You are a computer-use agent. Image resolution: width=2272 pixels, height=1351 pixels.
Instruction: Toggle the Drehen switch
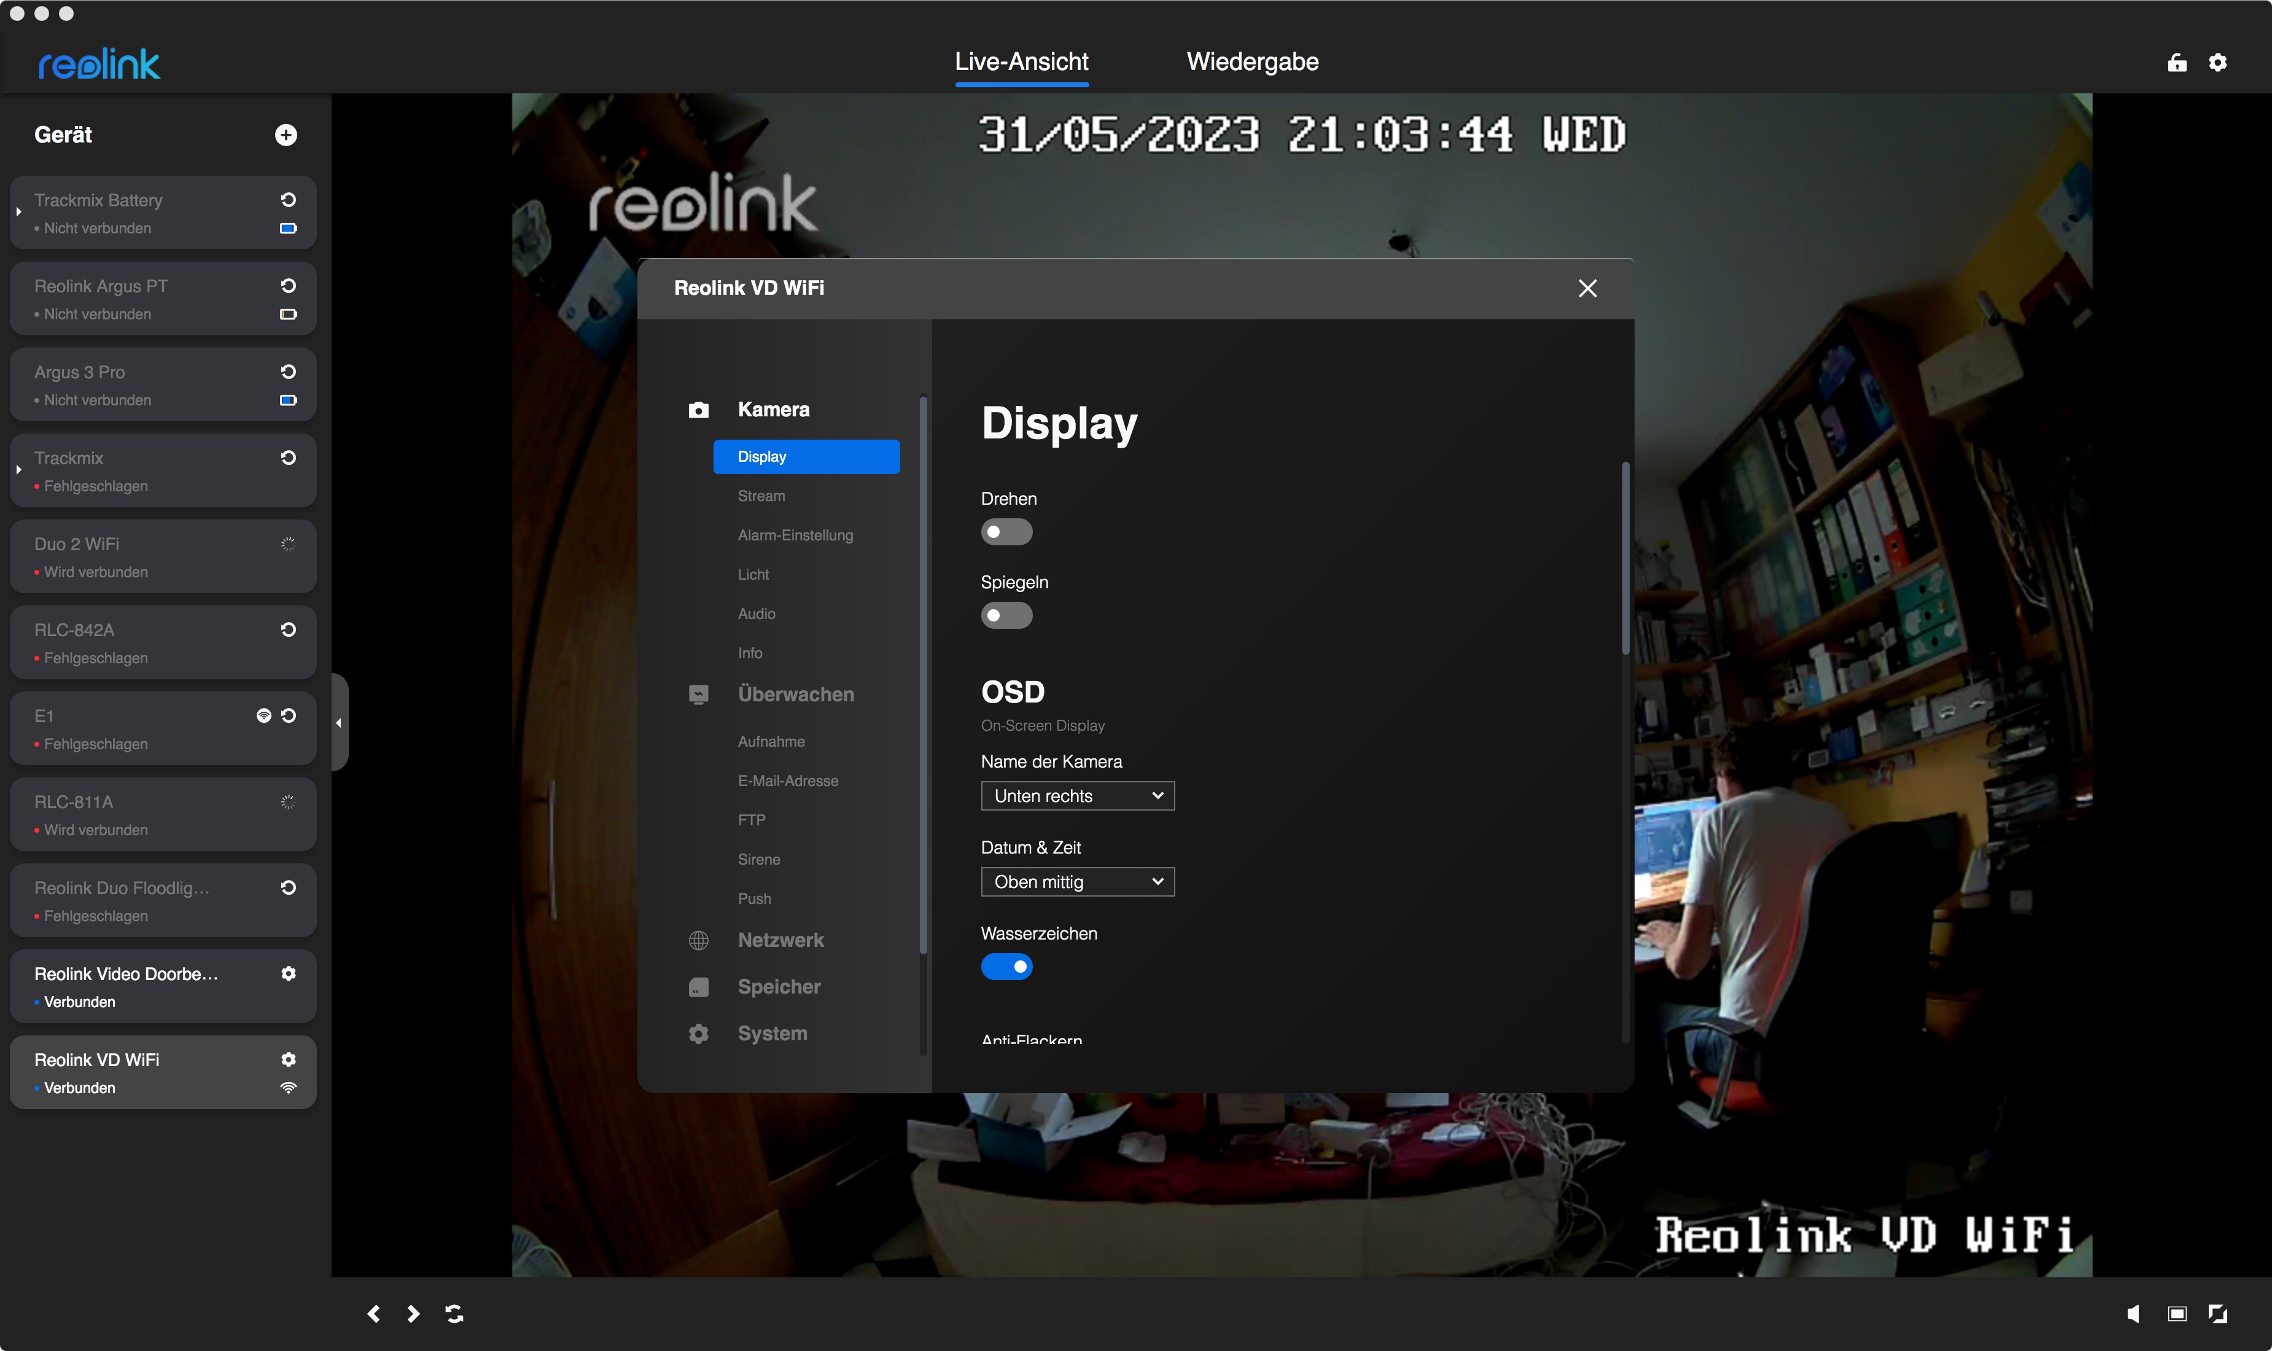[x=1006, y=532]
